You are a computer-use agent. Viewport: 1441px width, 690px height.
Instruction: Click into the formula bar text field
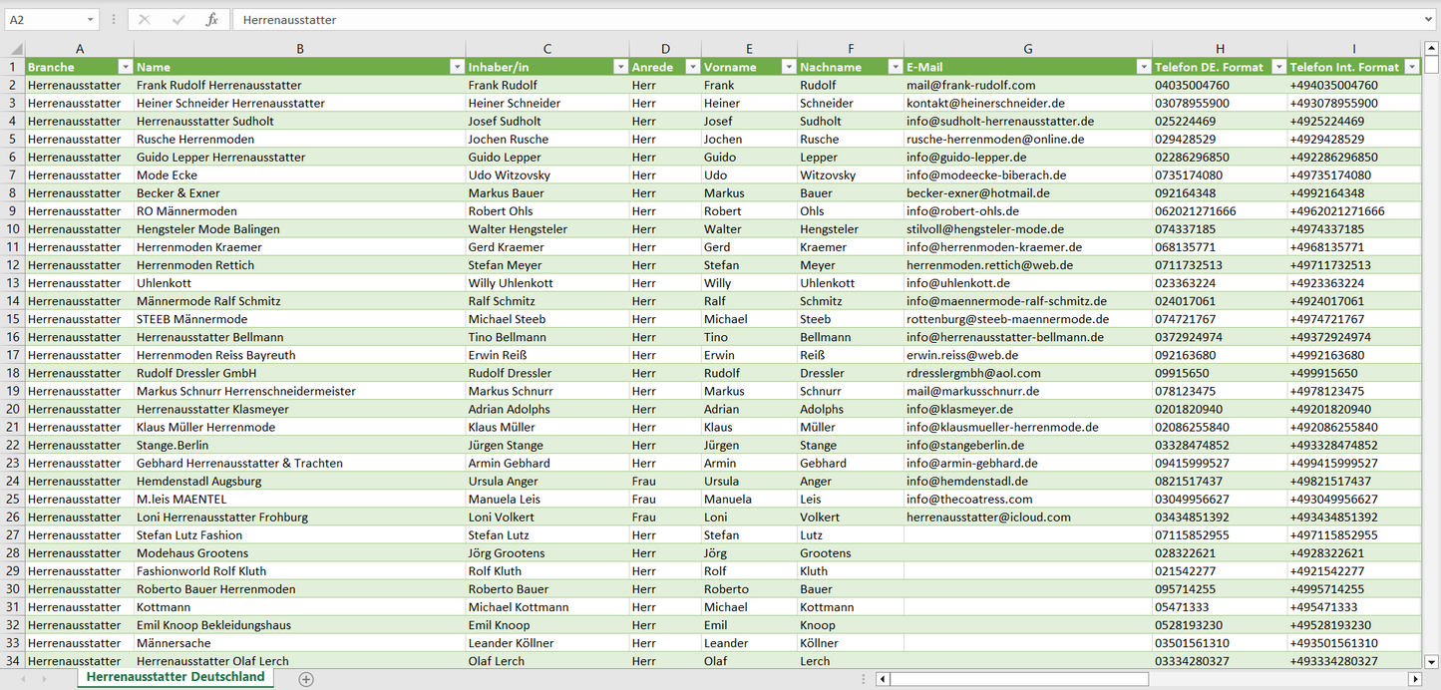798,20
